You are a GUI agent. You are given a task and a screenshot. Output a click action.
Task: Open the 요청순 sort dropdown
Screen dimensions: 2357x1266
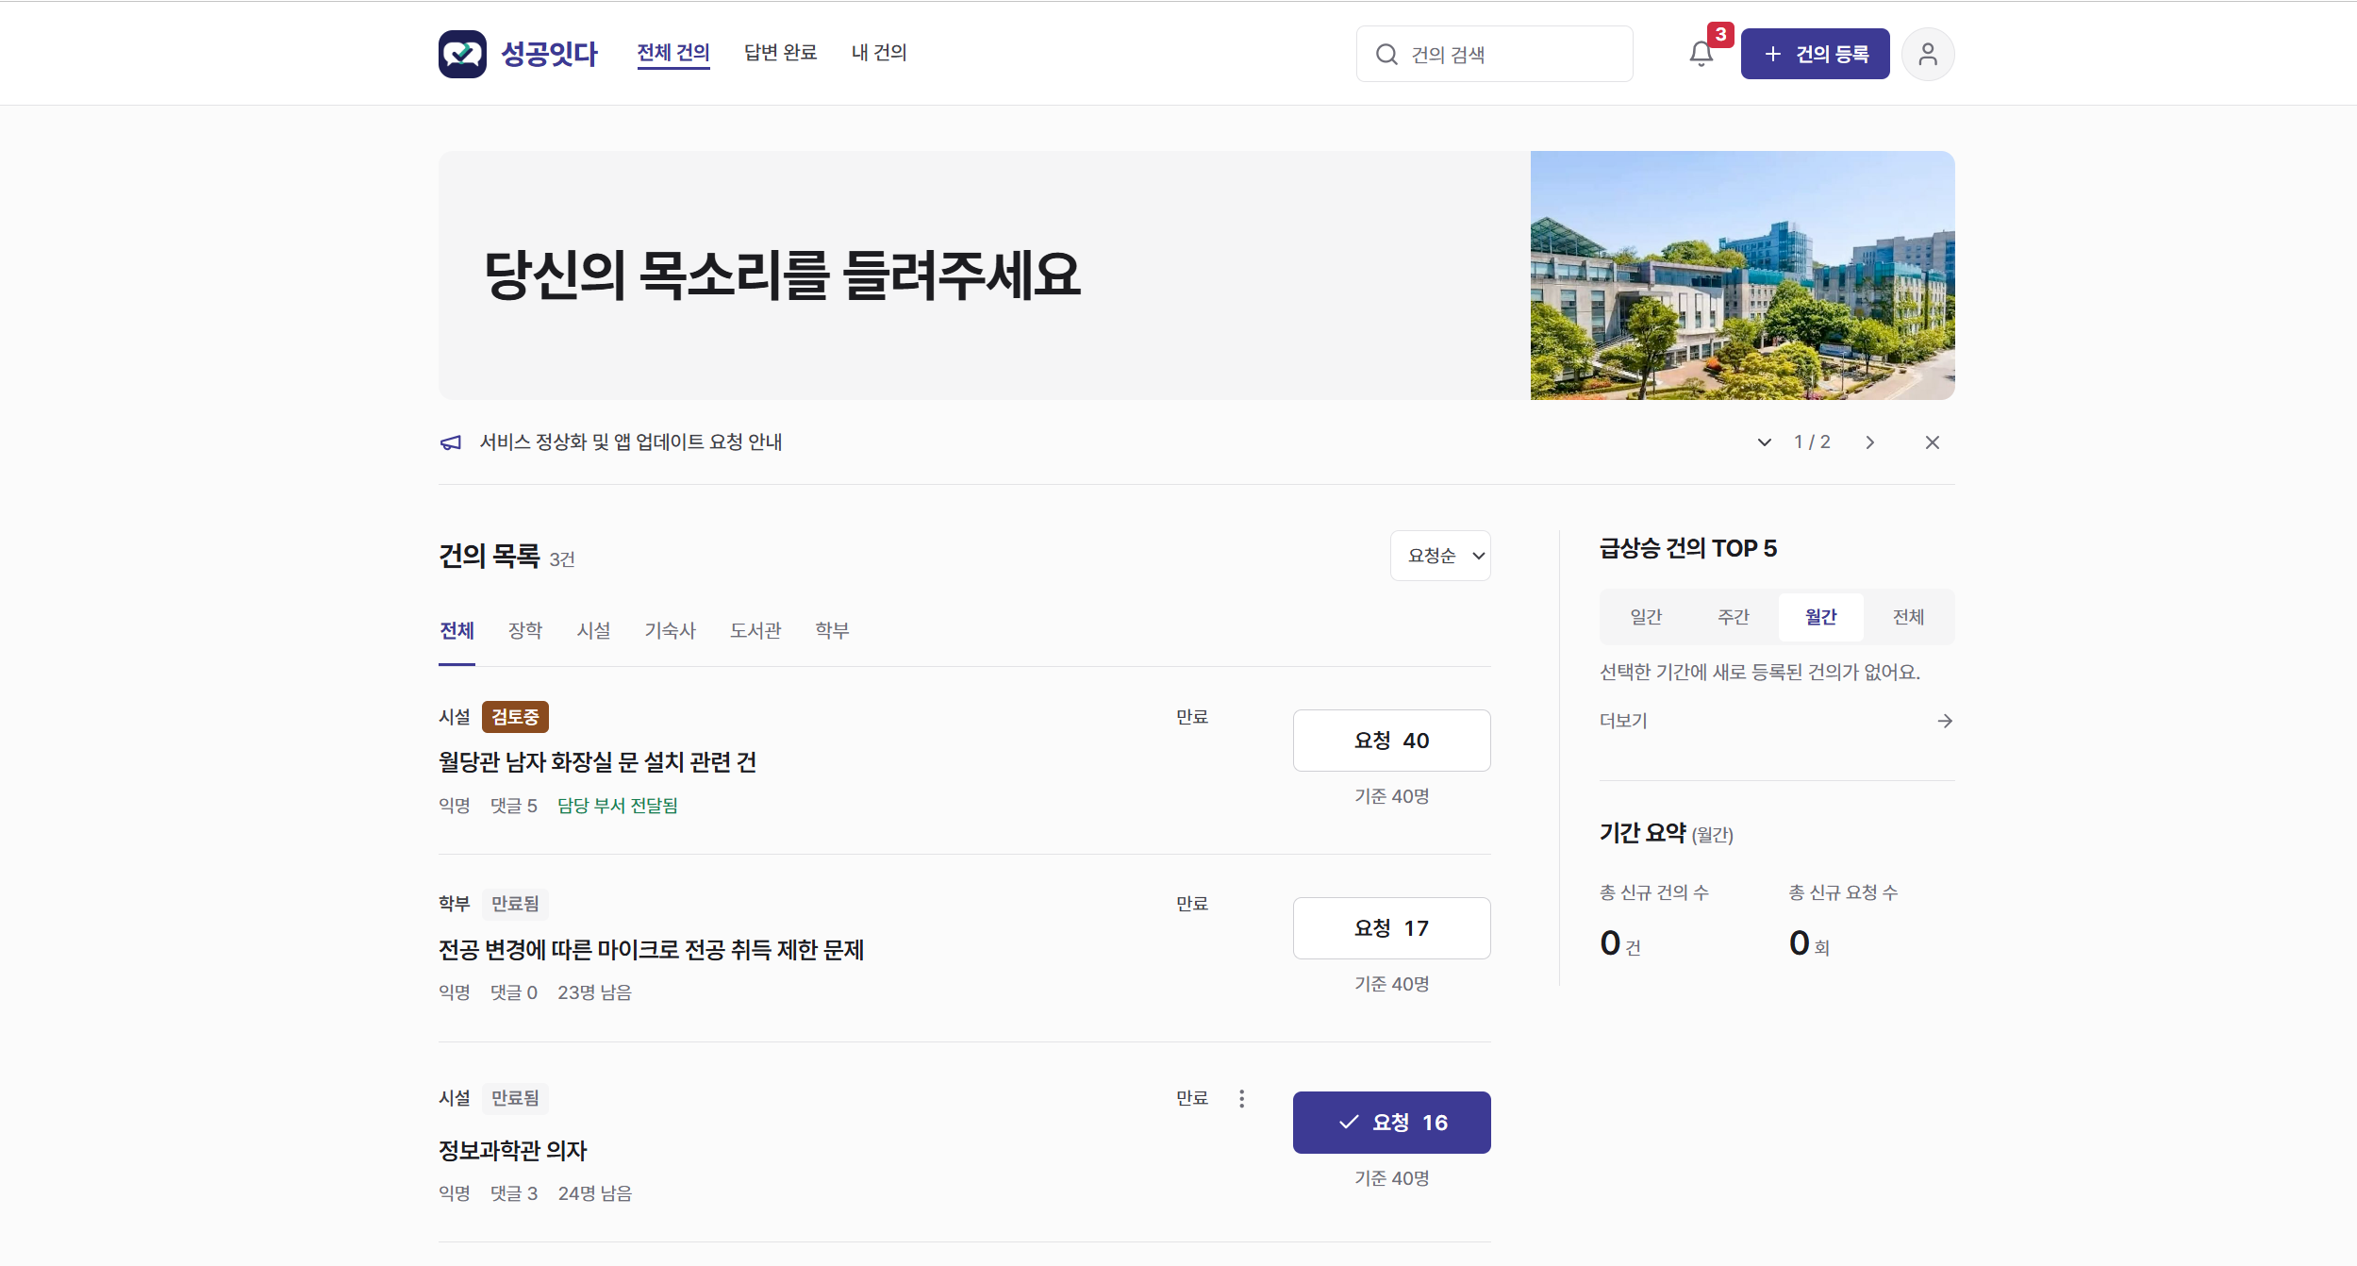click(1440, 556)
